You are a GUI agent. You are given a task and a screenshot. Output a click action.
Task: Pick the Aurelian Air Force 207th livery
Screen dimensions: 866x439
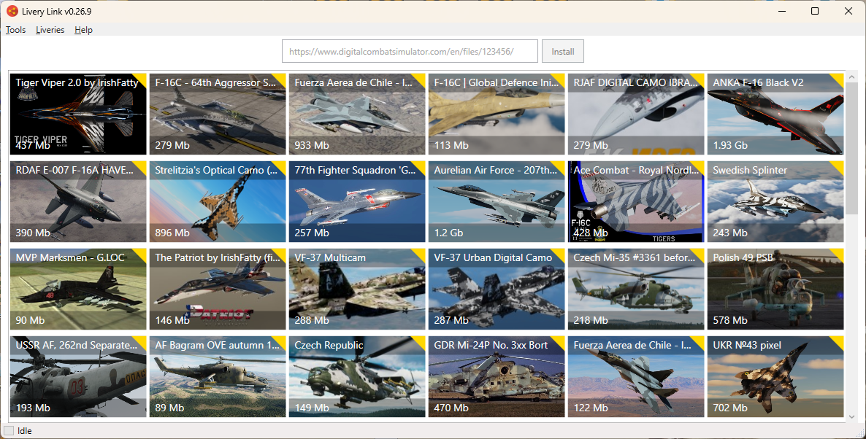[x=497, y=202]
